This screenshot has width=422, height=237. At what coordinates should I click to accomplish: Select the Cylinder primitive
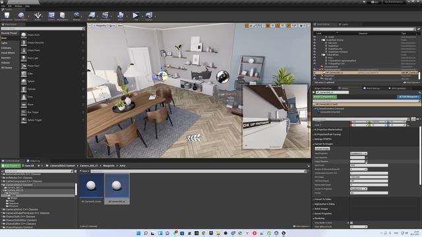(x=53, y=89)
